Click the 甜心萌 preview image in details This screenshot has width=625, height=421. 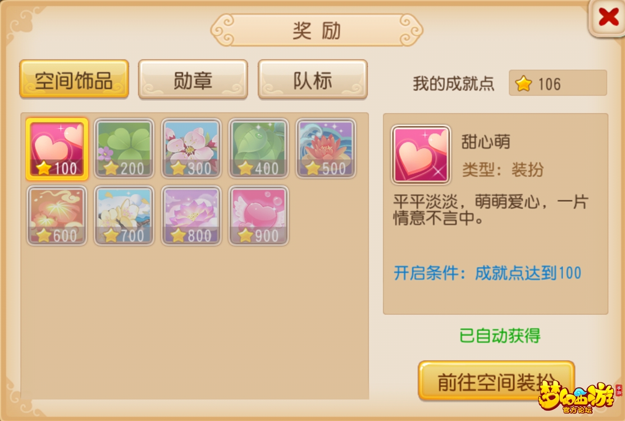pyautogui.click(x=421, y=155)
